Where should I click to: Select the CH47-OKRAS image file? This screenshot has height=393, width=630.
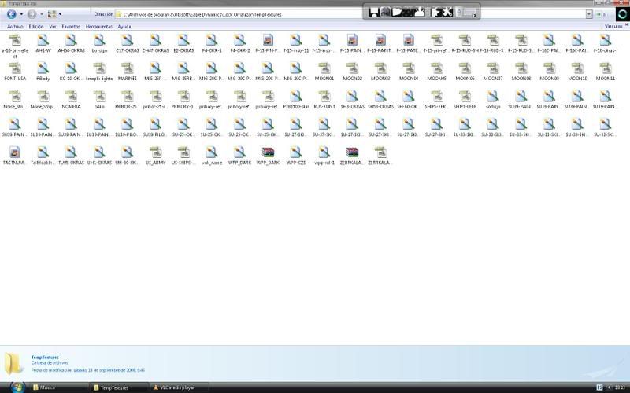[155, 43]
